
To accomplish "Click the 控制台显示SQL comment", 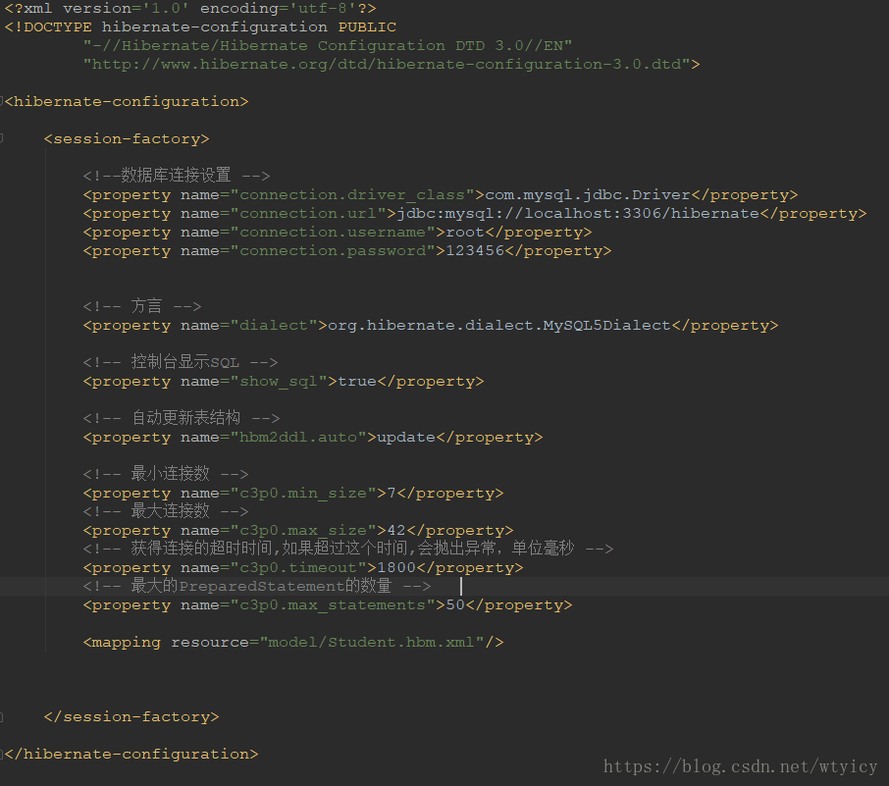I will click(x=181, y=362).
